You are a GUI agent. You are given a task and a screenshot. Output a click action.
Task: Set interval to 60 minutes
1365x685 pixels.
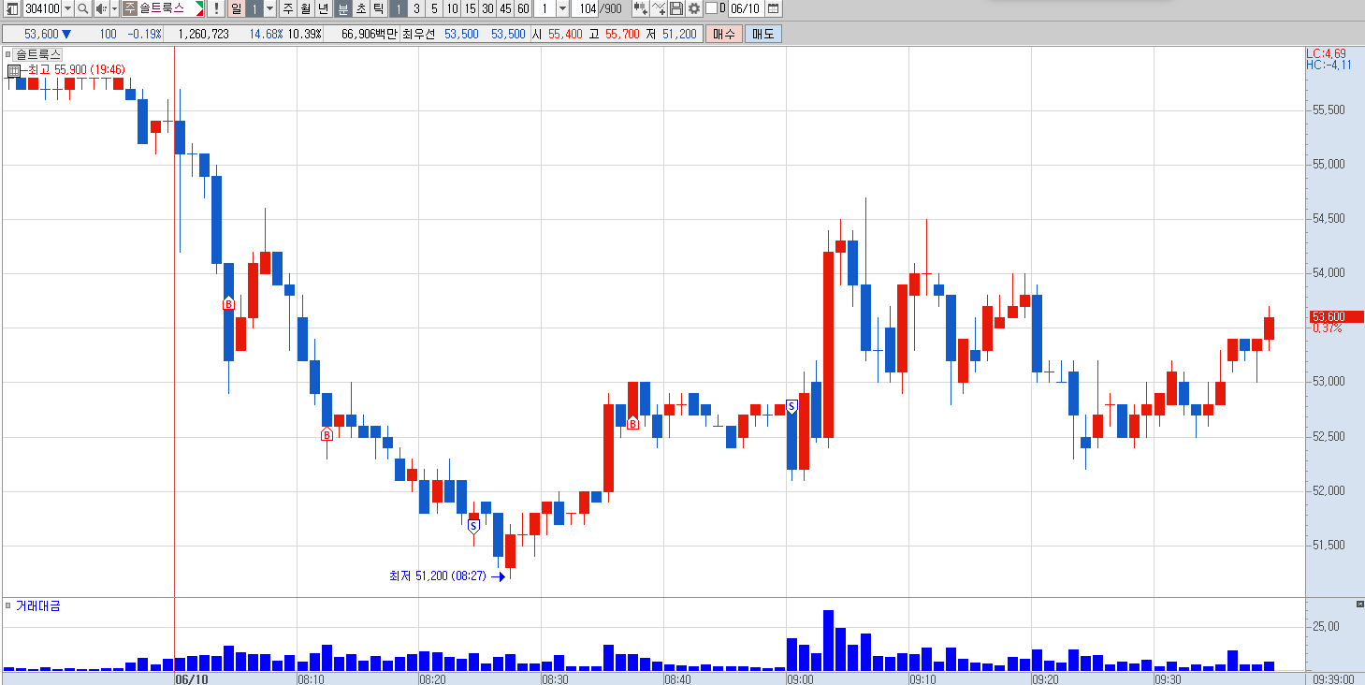(x=523, y=8)
